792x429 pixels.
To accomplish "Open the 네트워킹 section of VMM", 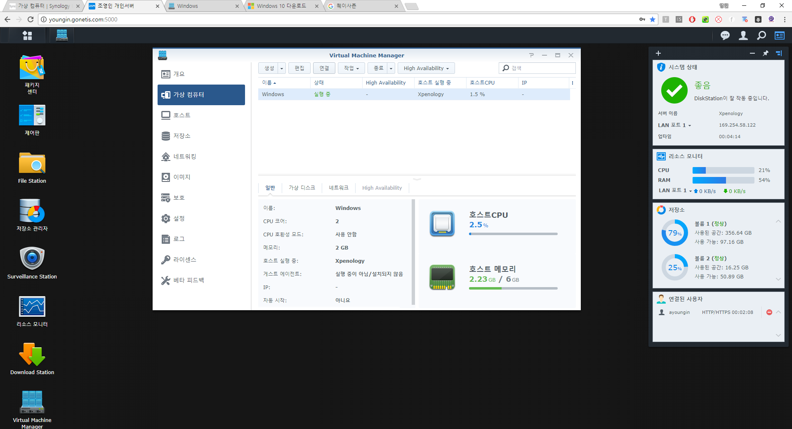I will click(x=184, y=156).
